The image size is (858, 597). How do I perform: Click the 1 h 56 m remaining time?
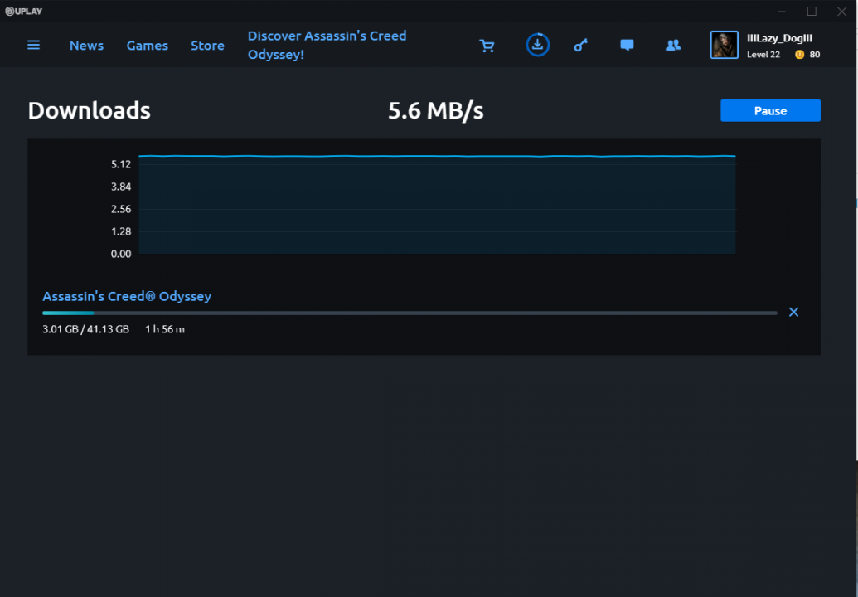click(x=165, y=329)
